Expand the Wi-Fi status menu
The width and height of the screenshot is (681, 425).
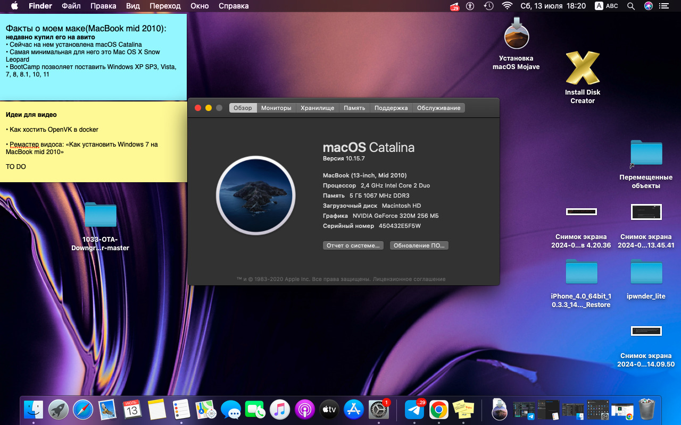[507, 6]
